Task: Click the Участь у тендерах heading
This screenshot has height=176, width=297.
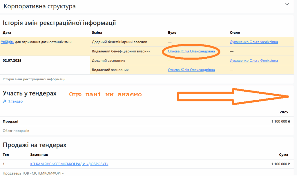Action: [x=30, y=93]
